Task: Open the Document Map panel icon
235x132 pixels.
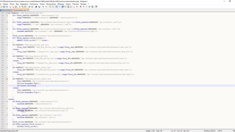Action: 68,7
